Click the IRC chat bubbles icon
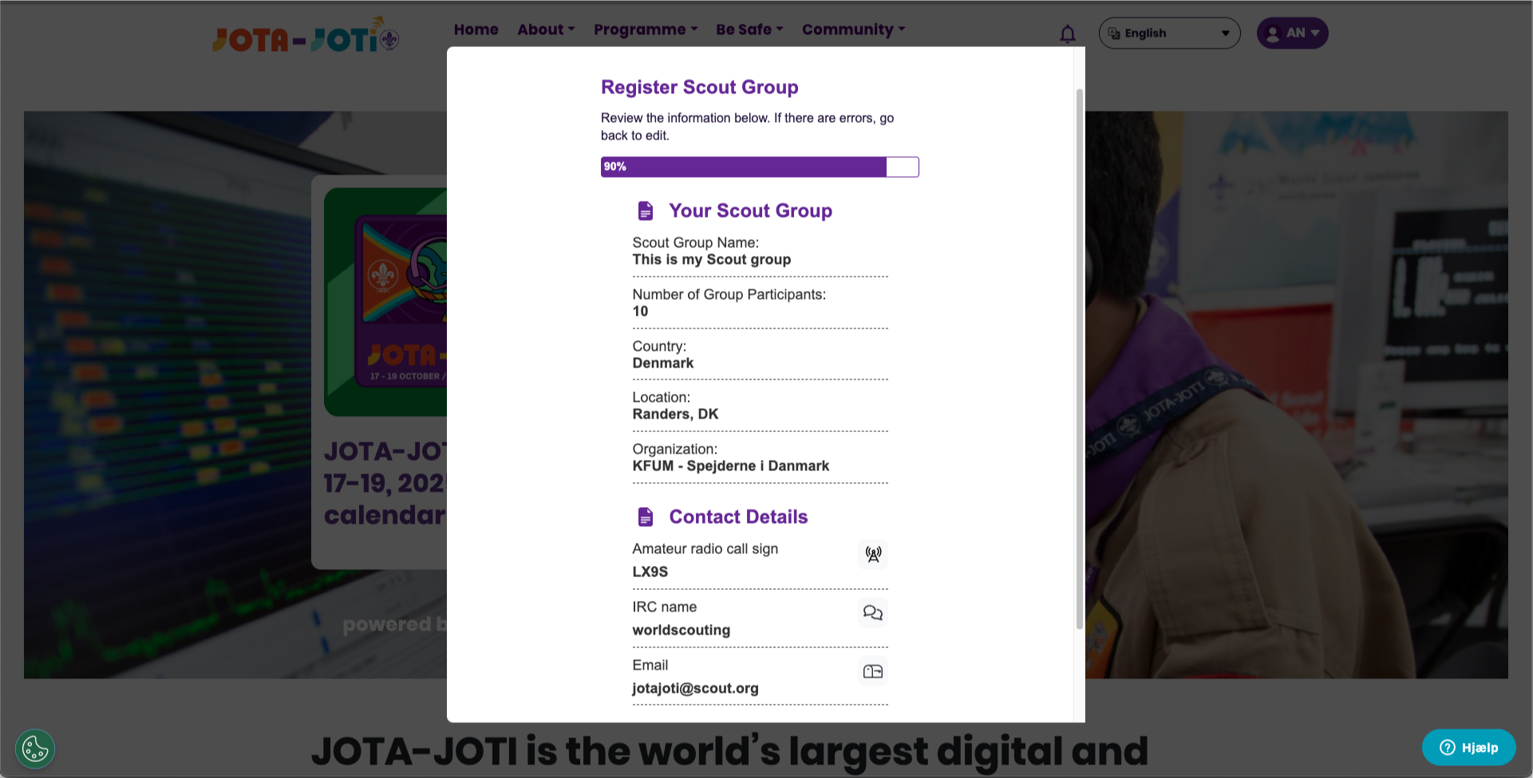This screenshot has width=1533, height=778. point(873,612)
